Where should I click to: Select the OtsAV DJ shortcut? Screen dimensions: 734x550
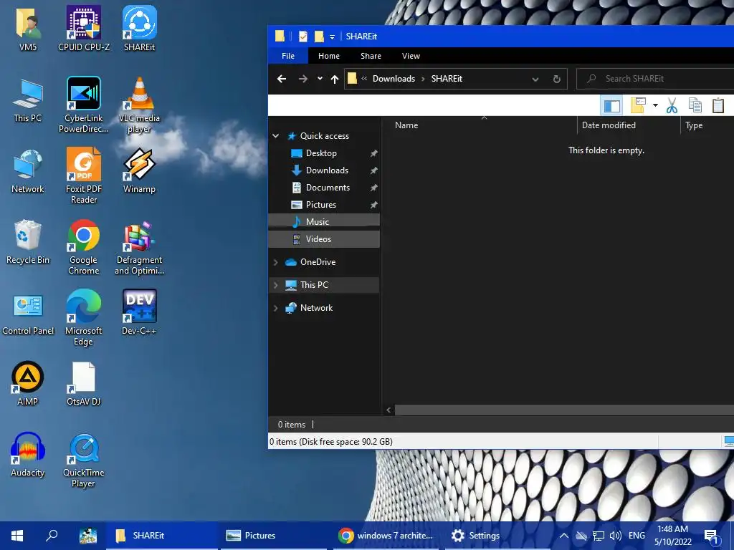click(84, 384)
